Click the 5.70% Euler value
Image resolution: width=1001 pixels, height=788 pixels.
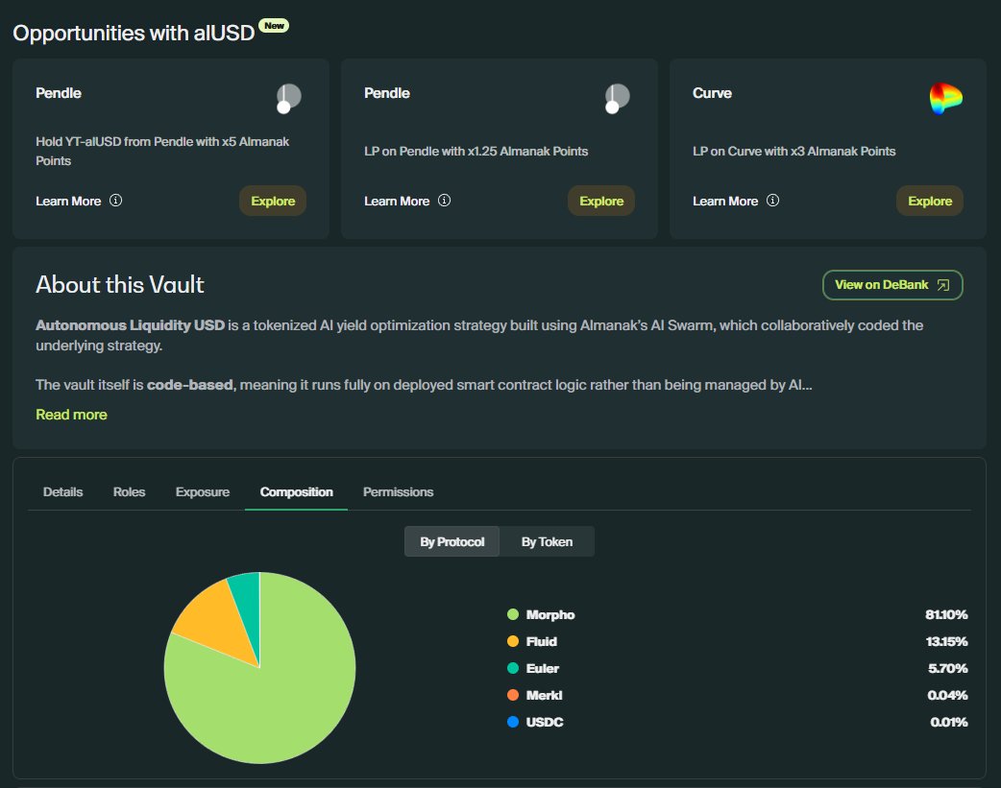948,668
